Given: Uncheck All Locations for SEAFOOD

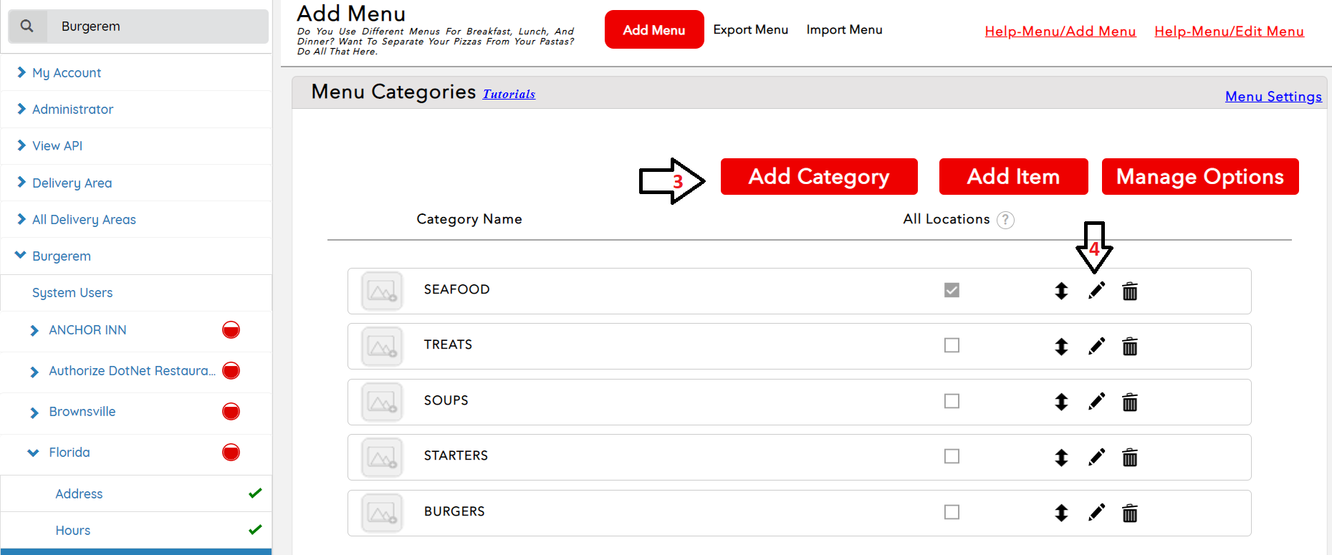Looking at the screenshot, I should (952, 290).
